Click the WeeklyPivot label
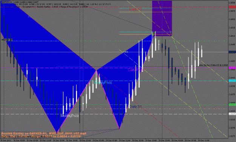This screenshot has width=236, height=142. 103,83
